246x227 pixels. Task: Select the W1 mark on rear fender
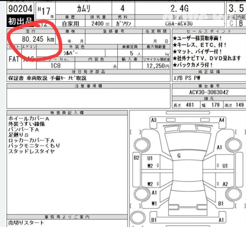[154, 203]
